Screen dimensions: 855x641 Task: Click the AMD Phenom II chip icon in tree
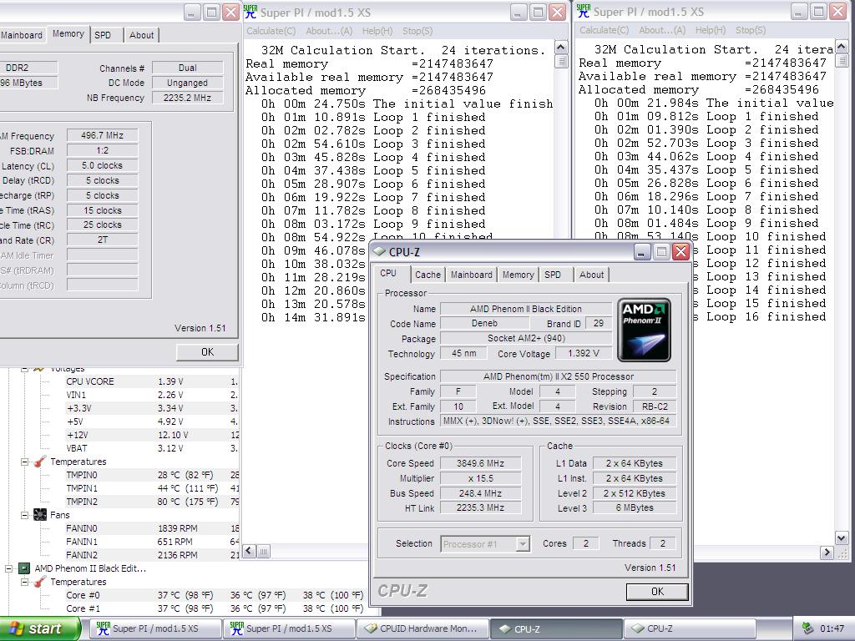coord(24,568)
